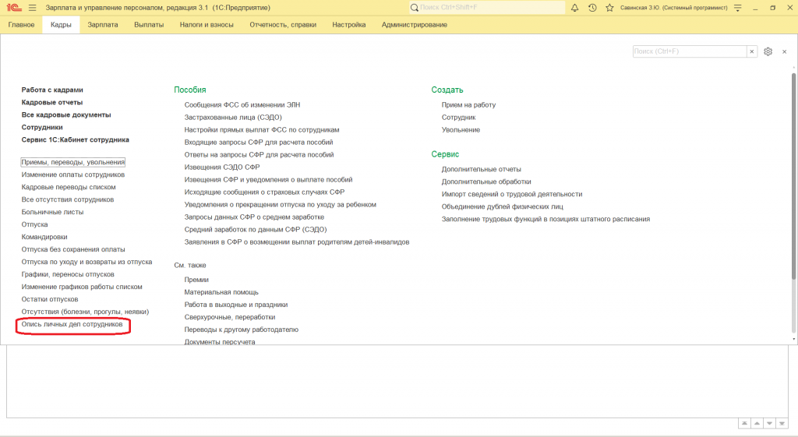Focus the menu search Ctrl+F field

(690, 51)
